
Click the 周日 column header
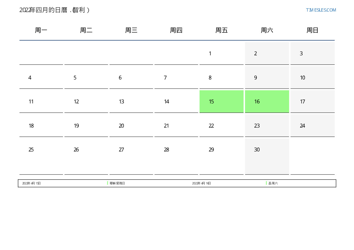coord(312,30)
